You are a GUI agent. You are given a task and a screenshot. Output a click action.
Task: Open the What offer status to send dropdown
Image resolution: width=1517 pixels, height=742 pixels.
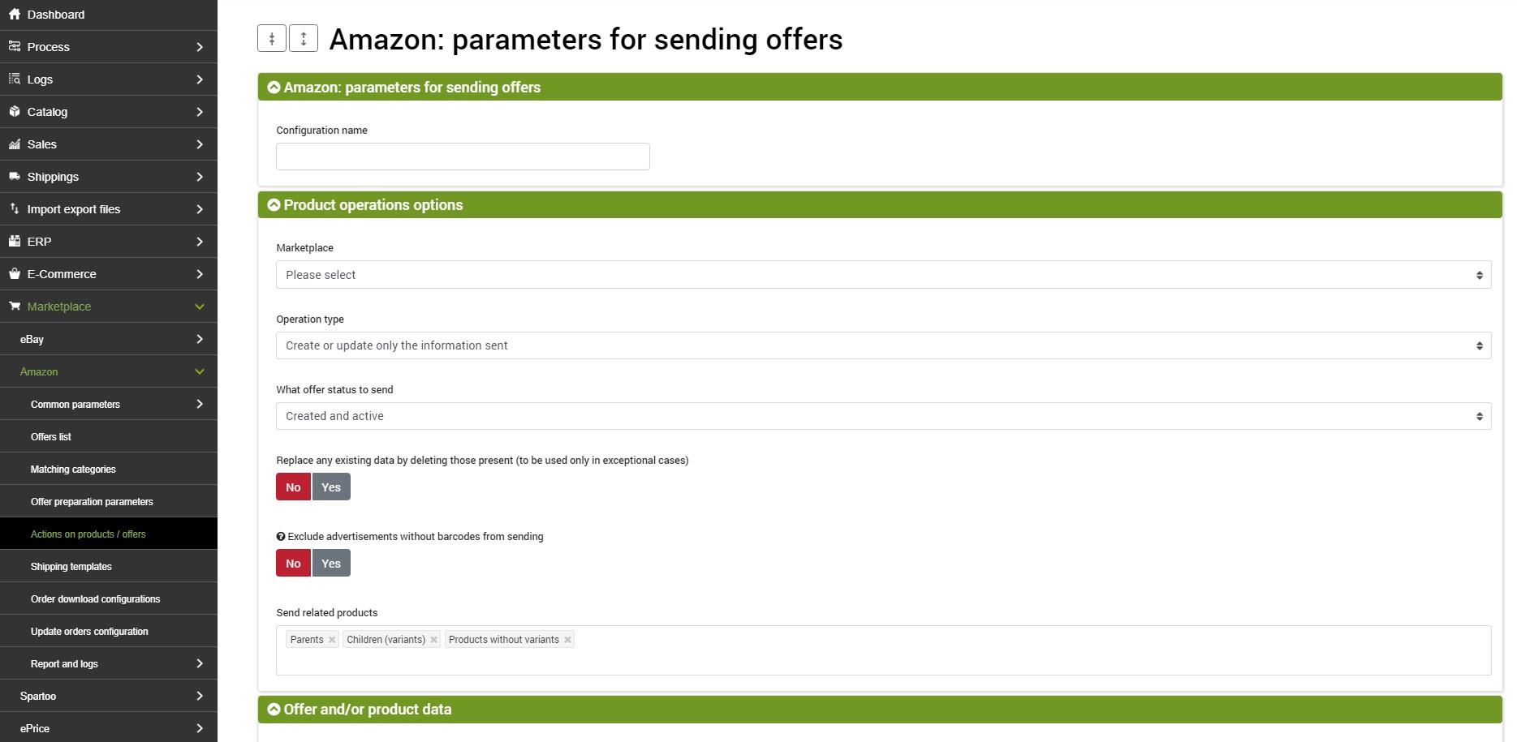pos(883,416)
